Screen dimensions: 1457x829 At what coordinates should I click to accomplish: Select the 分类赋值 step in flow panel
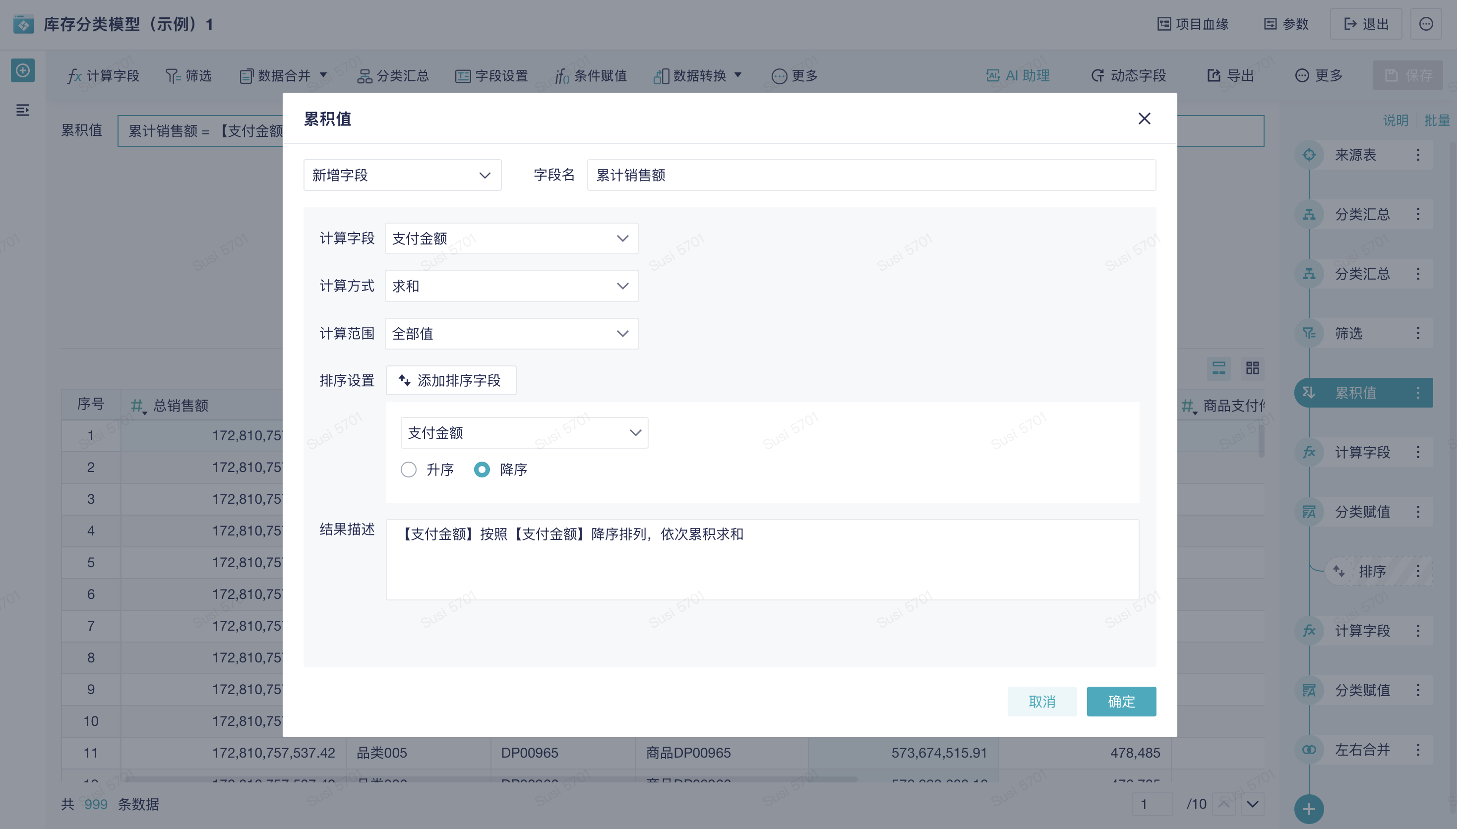(1362, 512)
